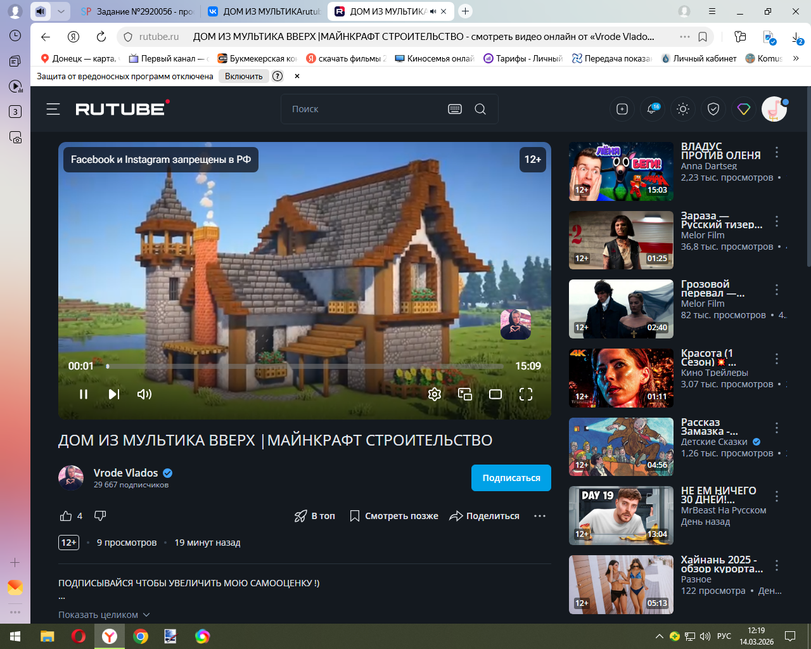
Task: Open browser downloads
Action: tap(797, 38)
